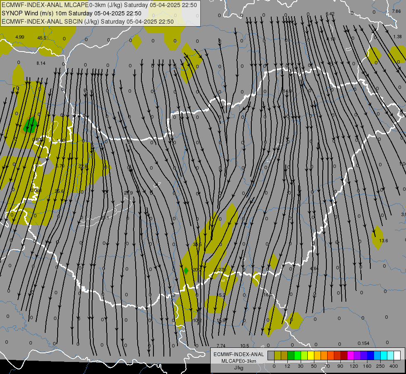
Task: Click the magenta legend swatch
Action: (x=350, y=356)
